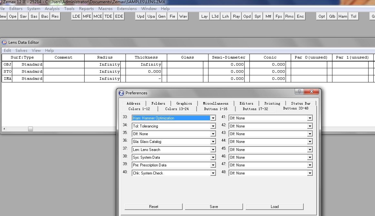Click the Reset button in Preferences
The width and height of the screenshot is (375, 216).
154,207
